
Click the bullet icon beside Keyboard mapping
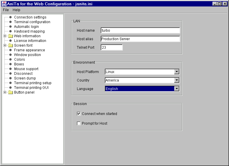(11, 31)
